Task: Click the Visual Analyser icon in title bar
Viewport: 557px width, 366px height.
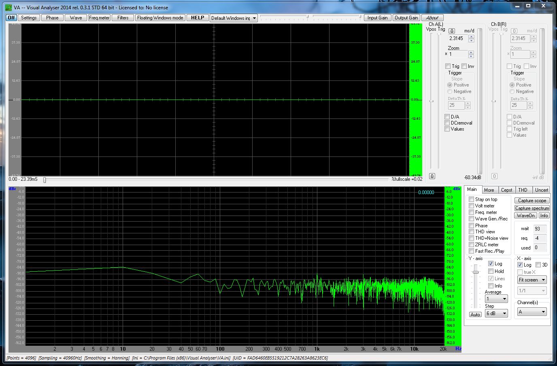Action: [x=9, y=7]
